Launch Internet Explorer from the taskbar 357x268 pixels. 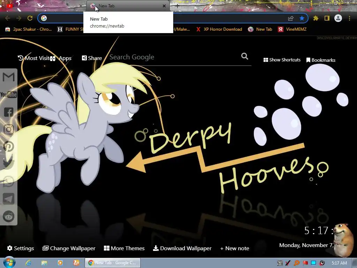[28, 263]
